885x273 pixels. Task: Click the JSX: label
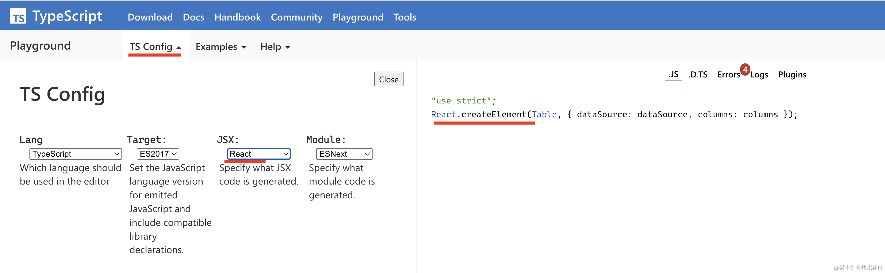[x=228, y=140]
